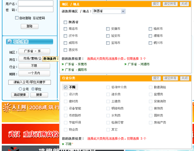Close the 行业分类 panel with 关闭
194x151 pixels.
(x=184, y=78)
